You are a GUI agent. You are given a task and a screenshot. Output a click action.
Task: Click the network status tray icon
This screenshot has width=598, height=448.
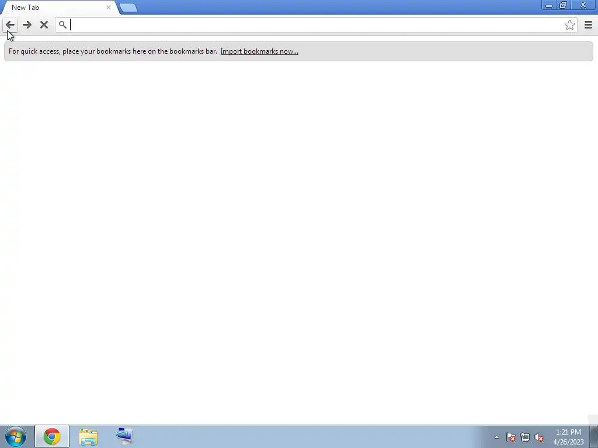(525, 437)
